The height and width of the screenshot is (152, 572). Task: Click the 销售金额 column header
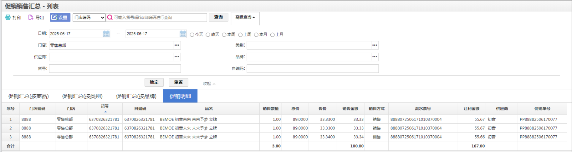coord(350,109)
